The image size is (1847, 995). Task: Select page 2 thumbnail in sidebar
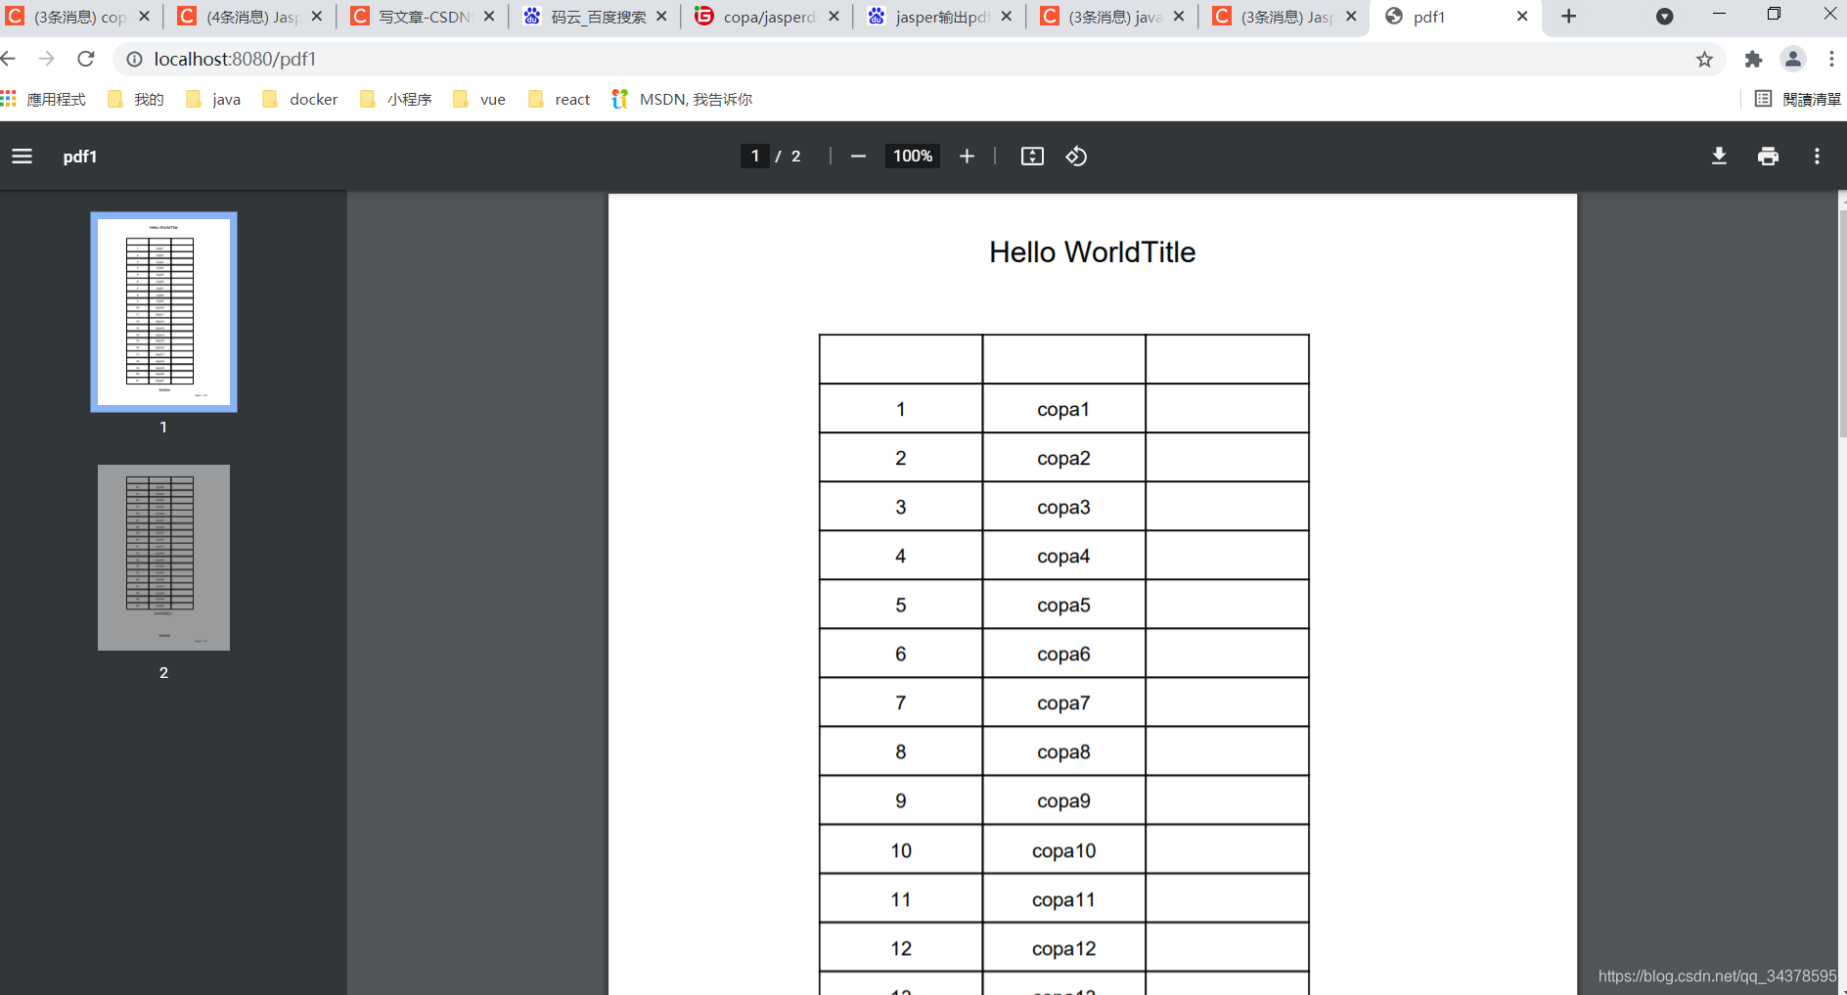click(162, 558)
